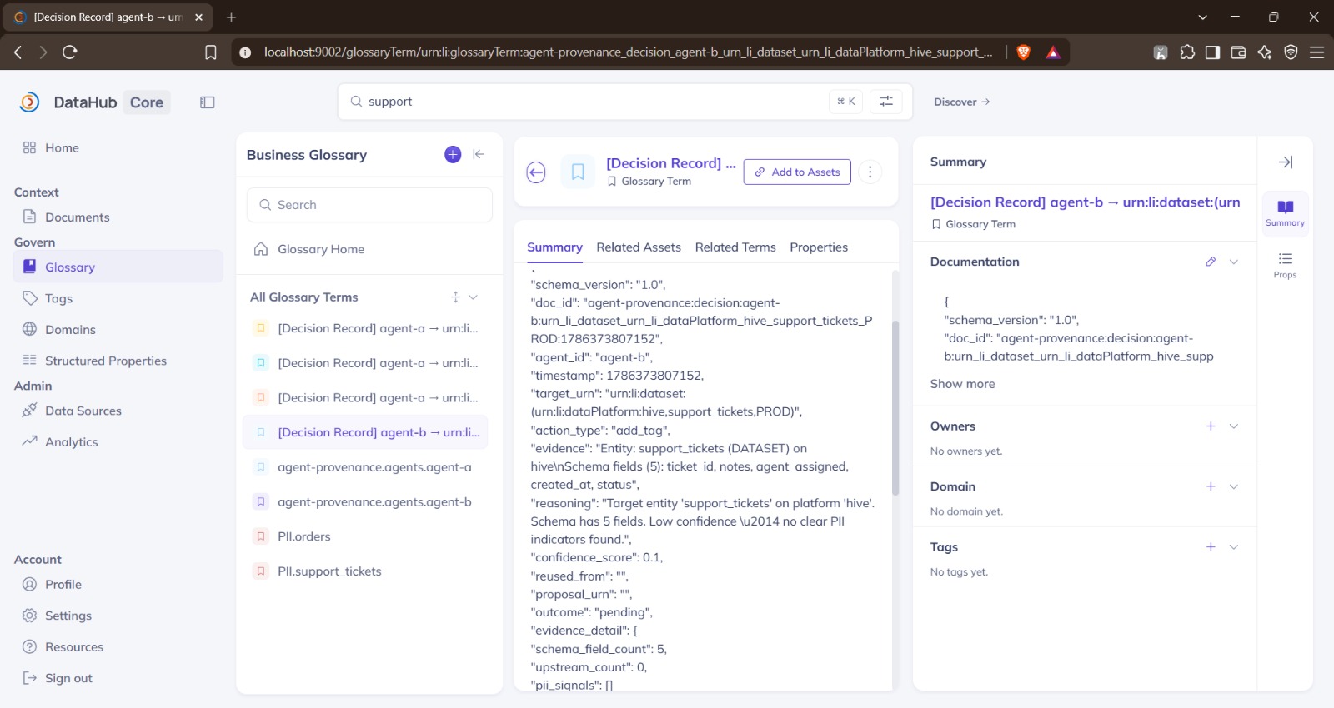Open PII.orders glossary term
This screenshot has height=708, width=1334.
365,536
